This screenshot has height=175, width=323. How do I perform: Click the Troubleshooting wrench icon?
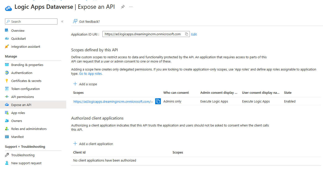tap(7, 155)
